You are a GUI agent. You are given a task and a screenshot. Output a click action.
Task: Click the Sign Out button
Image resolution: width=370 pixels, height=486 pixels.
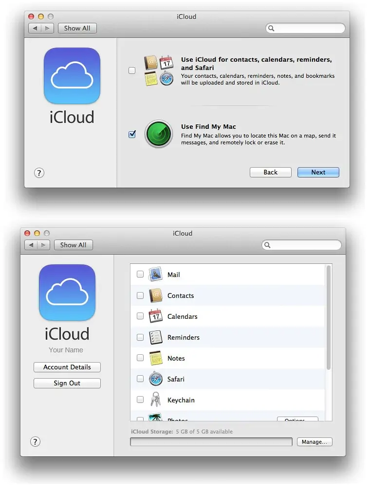point(67,383)
